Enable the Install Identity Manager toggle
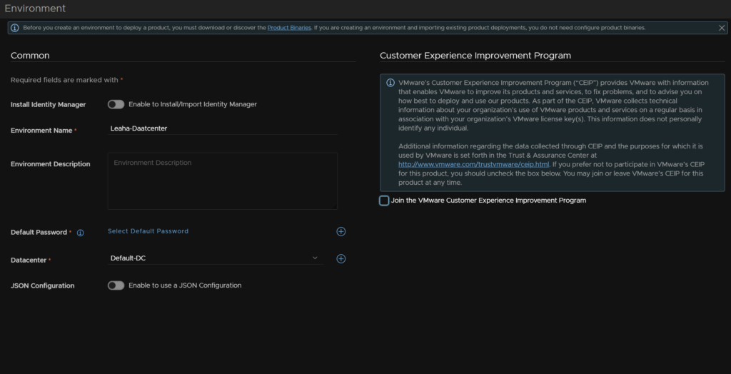 (x=116, y=104)
